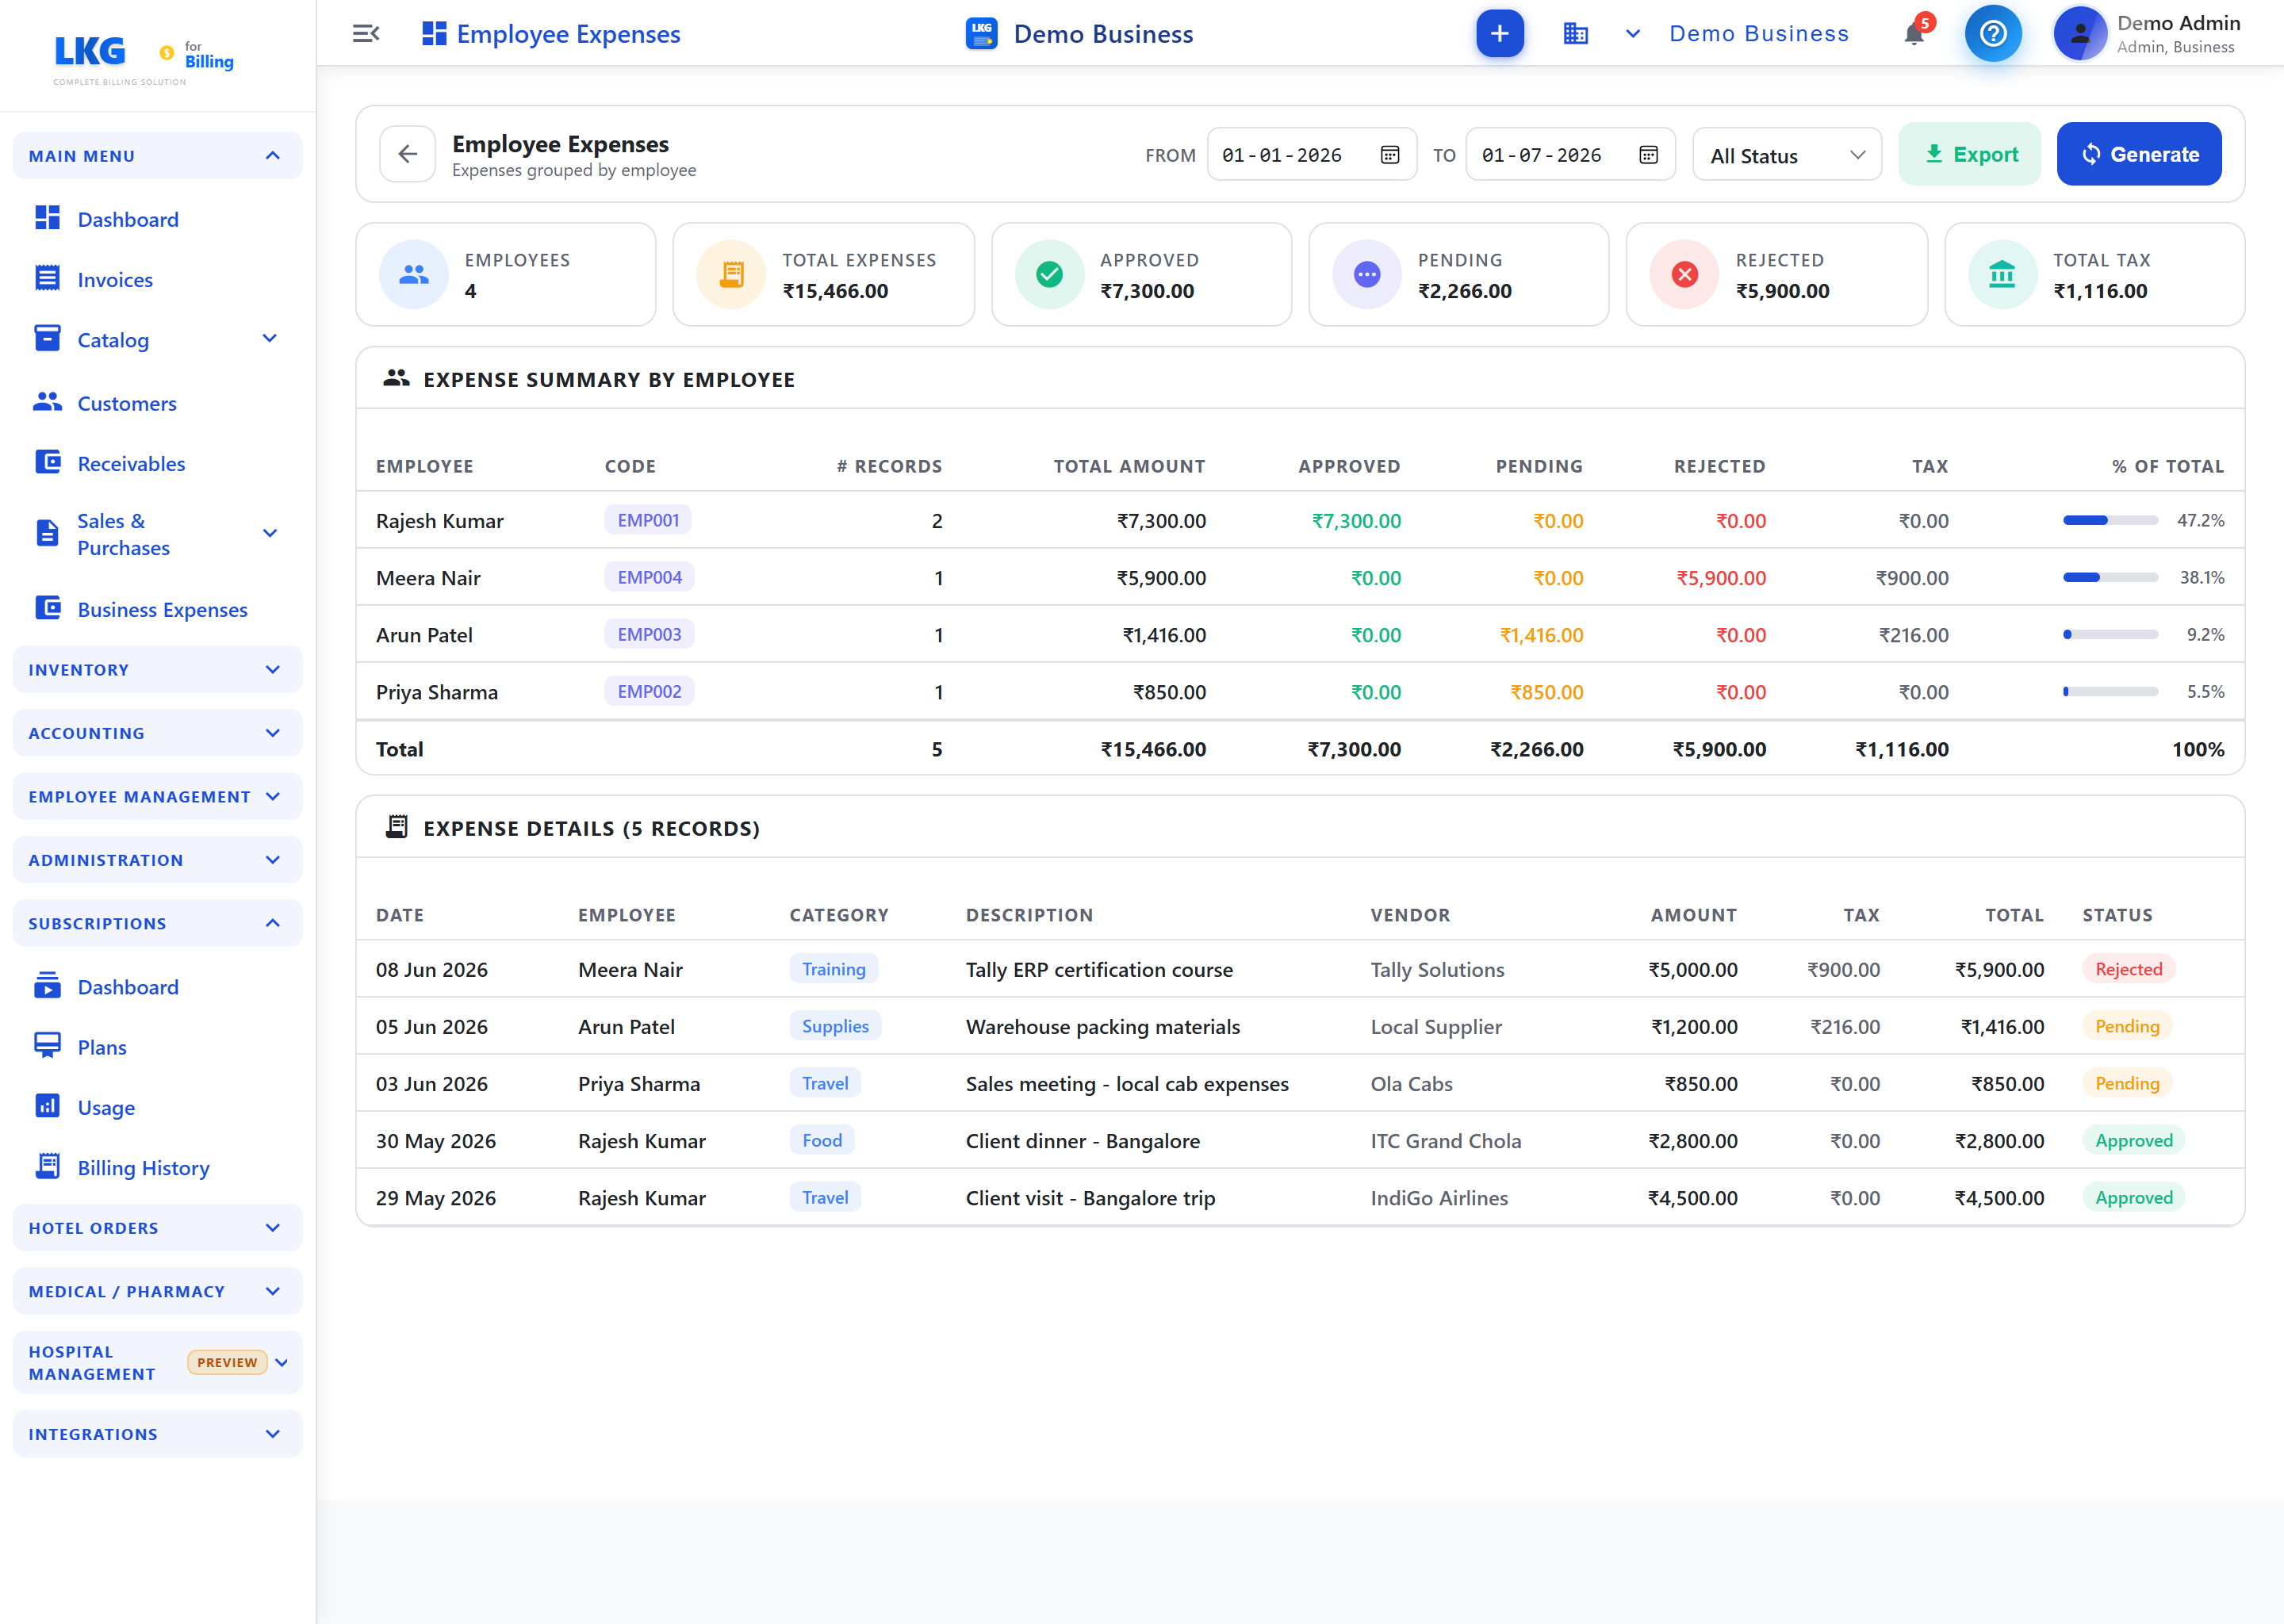Click the Export button
This screenshot has width=2284, height=1624.
click(1969, 154)
